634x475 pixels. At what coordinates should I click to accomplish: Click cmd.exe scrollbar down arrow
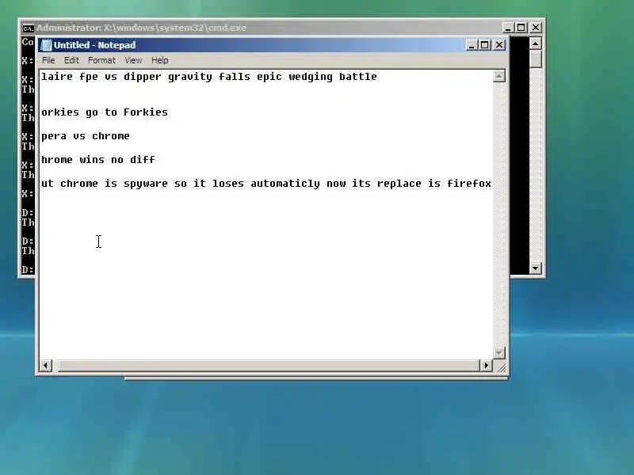pyautogui.click(x=536, y=268)
